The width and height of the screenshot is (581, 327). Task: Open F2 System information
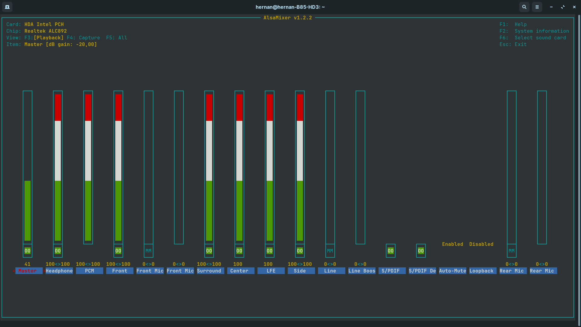pos(534,31)
